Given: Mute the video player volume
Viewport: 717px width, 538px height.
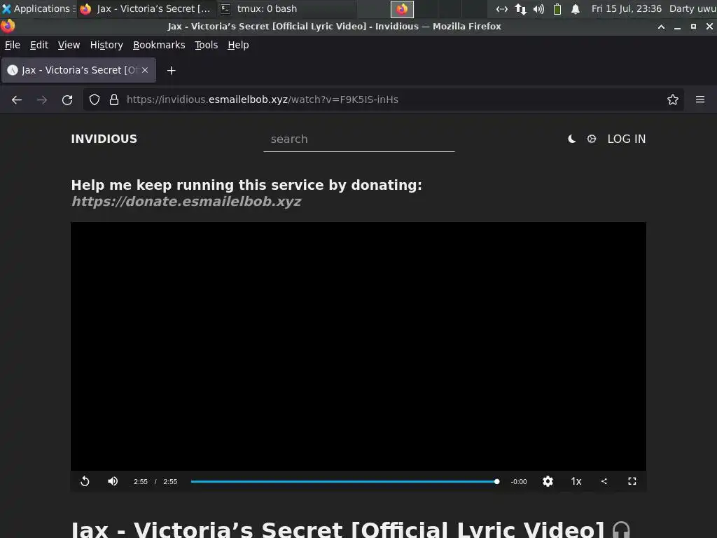Looking at the screenshot, I should (x=113, y=481).
